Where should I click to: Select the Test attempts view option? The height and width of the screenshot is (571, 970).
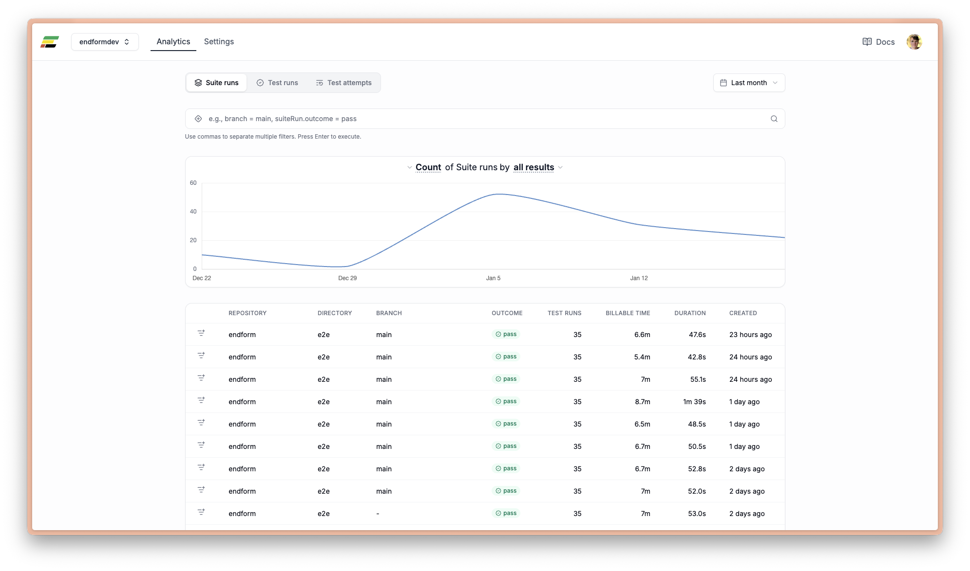point(343,82)
